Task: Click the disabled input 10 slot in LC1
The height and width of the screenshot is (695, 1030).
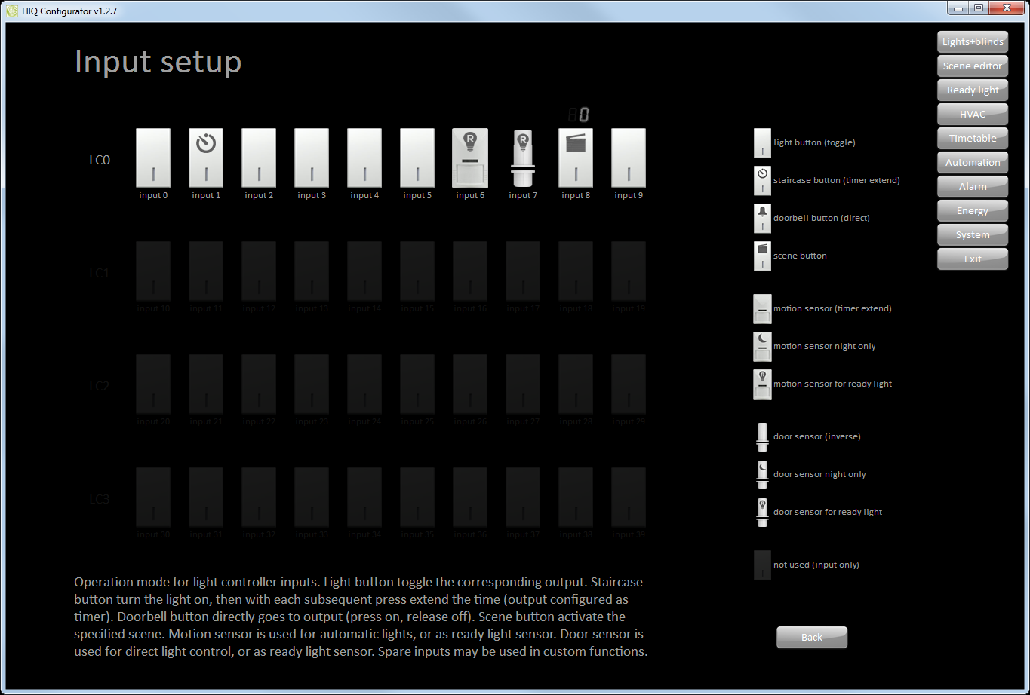Action: 153,271
